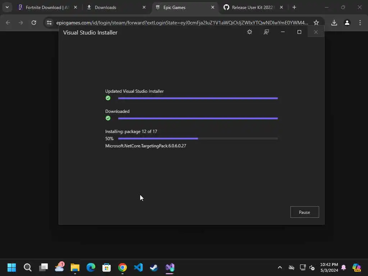This screenshot has width=368, height=276.
Task: Open Steam from the taskbar
Action: (154, 267)
